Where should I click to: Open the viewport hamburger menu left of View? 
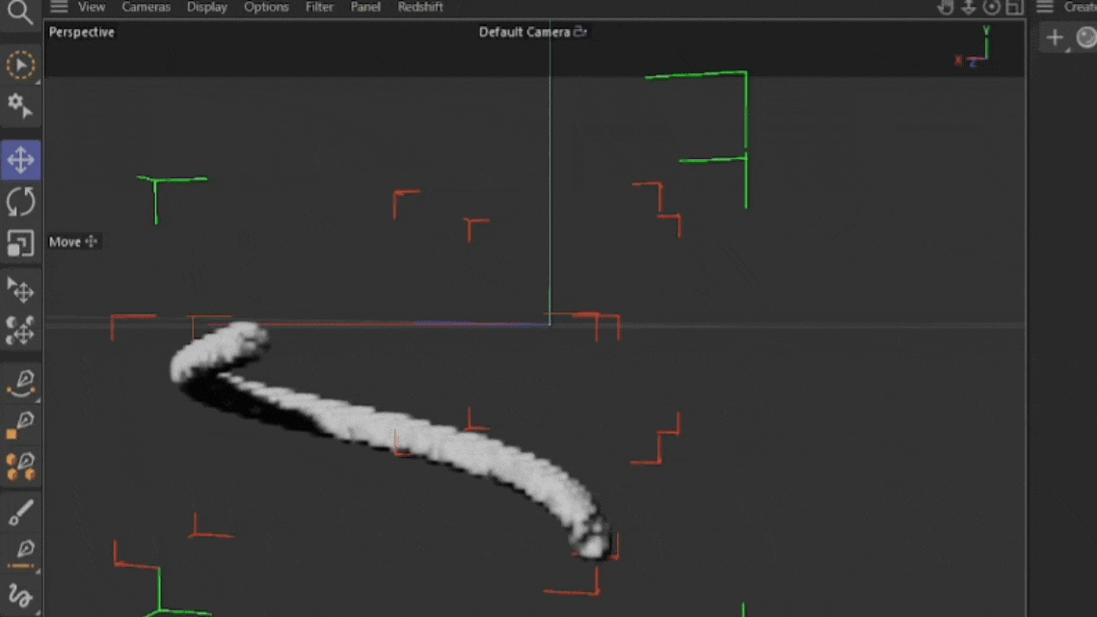[x=59, y=7]
